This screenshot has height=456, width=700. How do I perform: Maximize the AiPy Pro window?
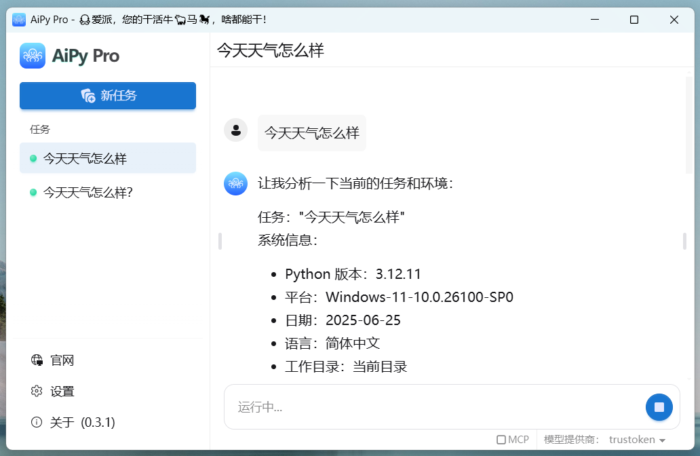coord(634,20)
